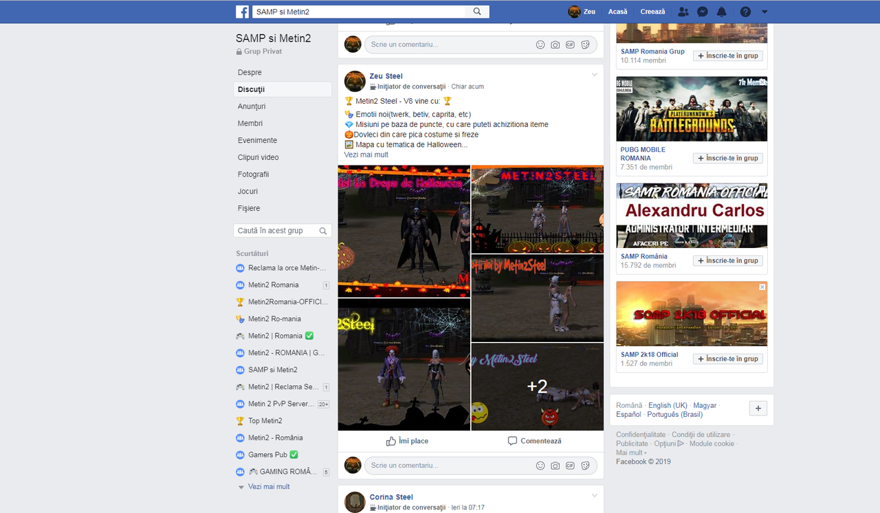
Task: Join the PUBG MOBILE ROMANIA group
Action: [727, 157]
